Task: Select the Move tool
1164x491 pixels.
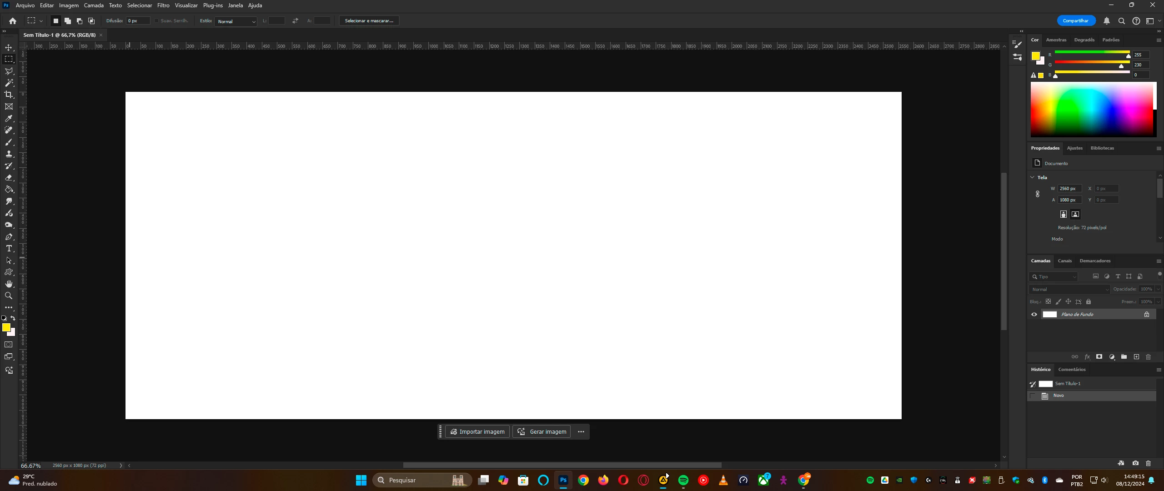Action: [x=9, y=48]
